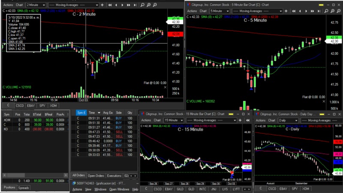Open Actions menu in the 2 Minute chart
The width and height of the screenshot is (343, 193).
tap(8, 5)
